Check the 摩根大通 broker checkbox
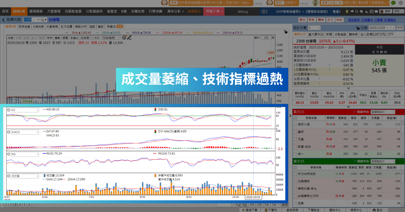The image size is (405, 212). [x=295, y=125]
